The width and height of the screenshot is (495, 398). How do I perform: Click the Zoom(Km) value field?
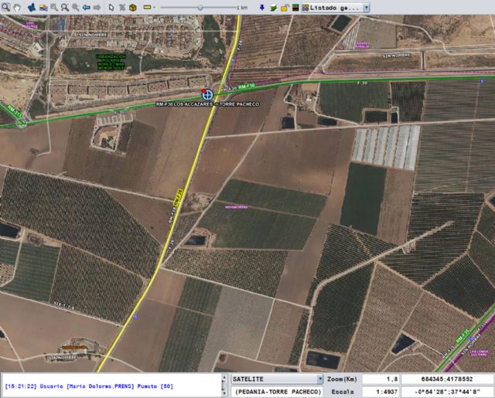pyautogui.click(x=381, y=379)
